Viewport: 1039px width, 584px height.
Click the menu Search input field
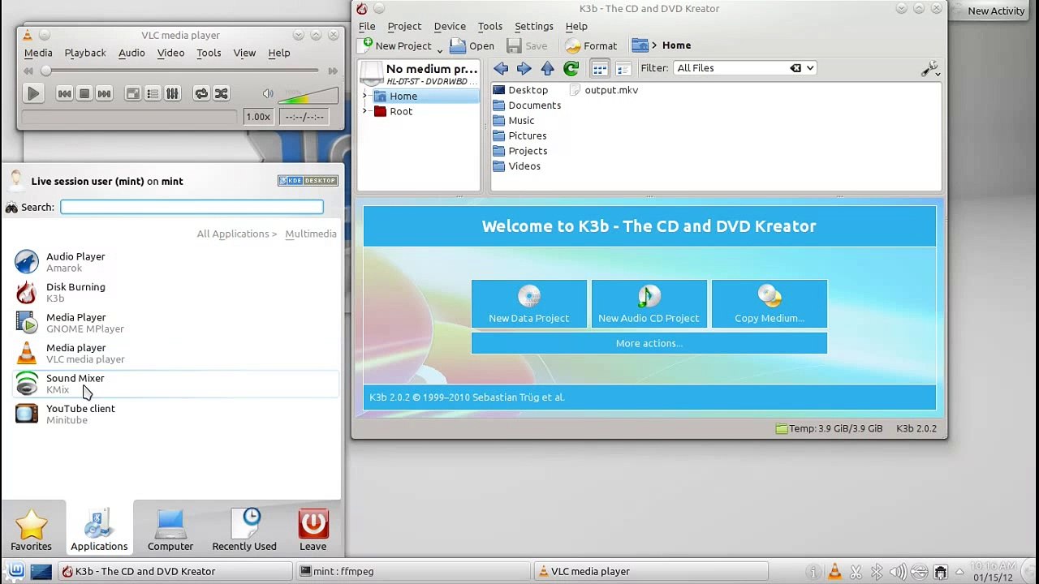coord(192,208)
